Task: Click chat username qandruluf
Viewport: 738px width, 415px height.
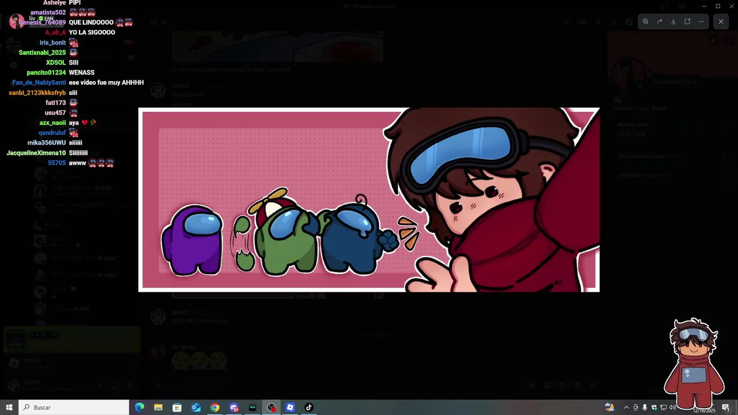Action: 52,133
